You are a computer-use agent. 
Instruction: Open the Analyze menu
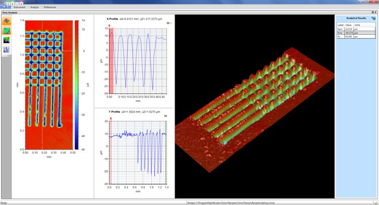[34, 7]
